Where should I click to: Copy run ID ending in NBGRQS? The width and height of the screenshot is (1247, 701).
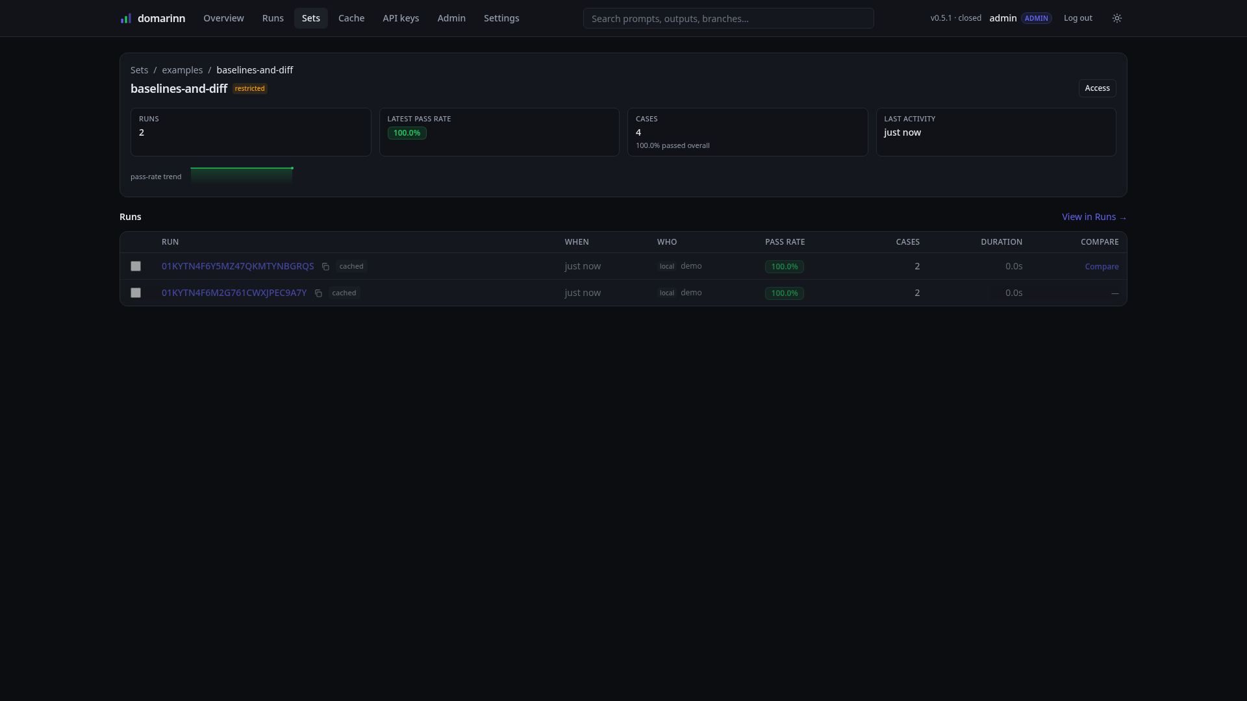325,267
